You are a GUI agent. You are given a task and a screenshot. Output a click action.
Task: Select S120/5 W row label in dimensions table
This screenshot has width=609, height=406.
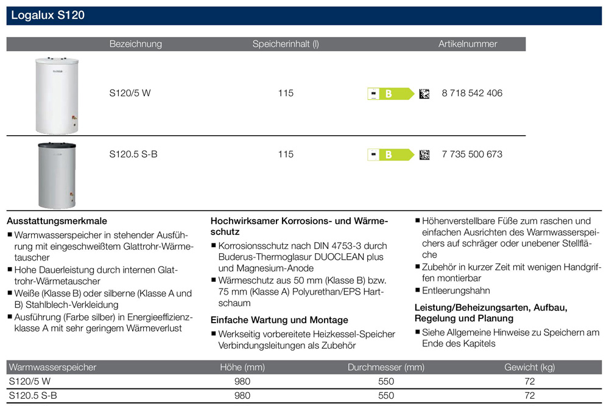coord(29,382)
